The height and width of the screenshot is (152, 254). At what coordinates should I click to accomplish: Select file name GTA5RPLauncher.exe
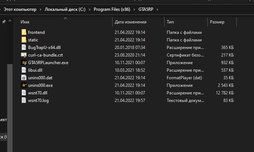[48, 63]
